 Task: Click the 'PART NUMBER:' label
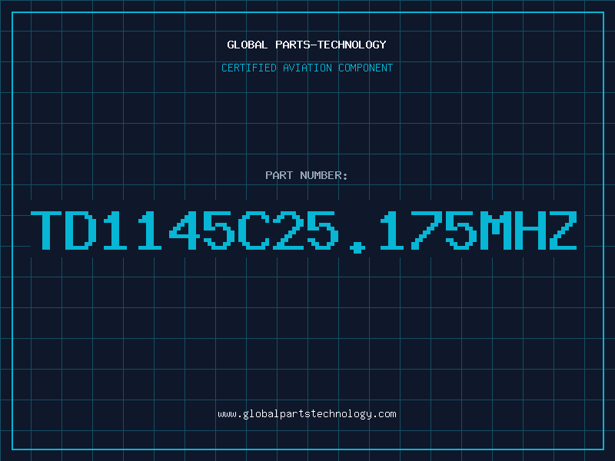[307, 175]
